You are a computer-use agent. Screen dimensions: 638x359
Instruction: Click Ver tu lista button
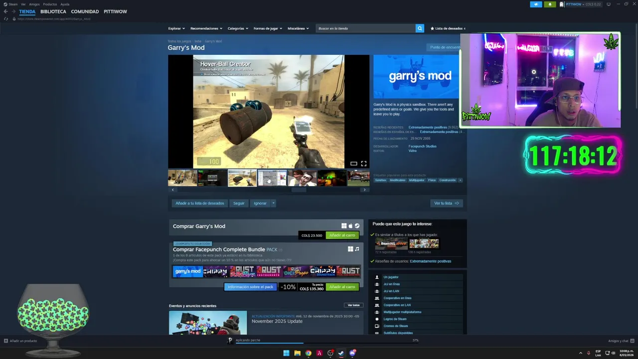point(447,203)
